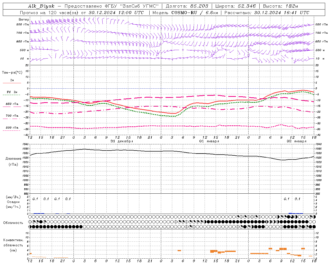Select the 'Широта: 52.346' latitude field
Screen dimensions: 329x263
tap(235, 6)
